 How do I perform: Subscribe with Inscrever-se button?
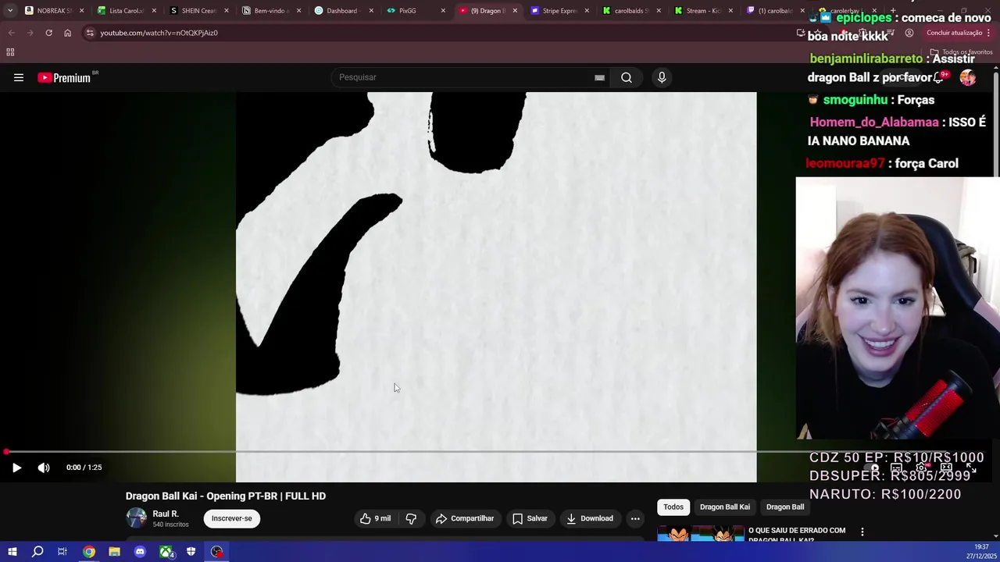231,518
